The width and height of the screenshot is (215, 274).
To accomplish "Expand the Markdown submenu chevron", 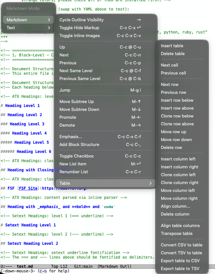I will tap(49, 20).
